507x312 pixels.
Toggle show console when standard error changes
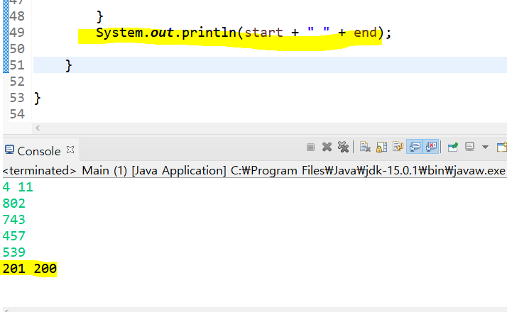431,147
